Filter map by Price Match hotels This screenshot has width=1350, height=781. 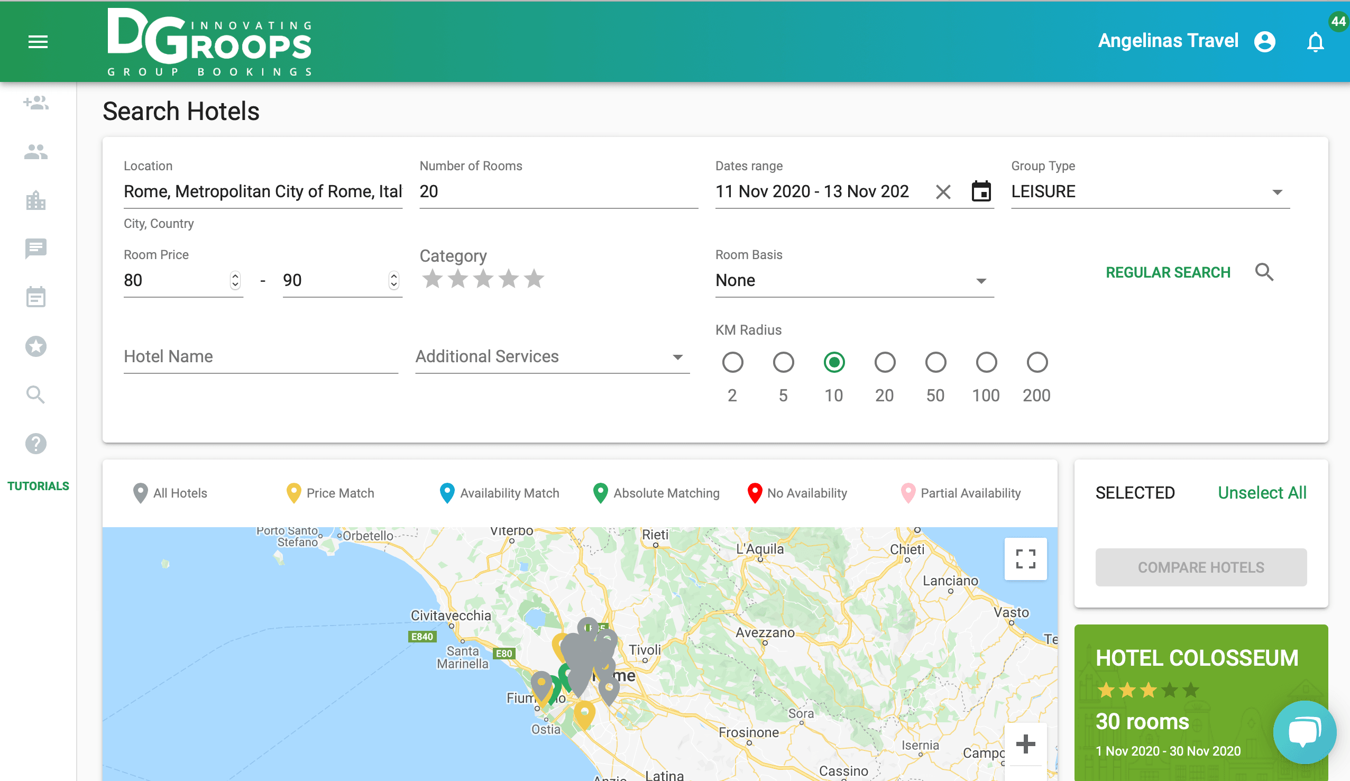[330, 493]
